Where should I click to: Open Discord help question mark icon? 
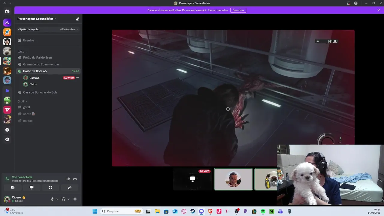356,3
